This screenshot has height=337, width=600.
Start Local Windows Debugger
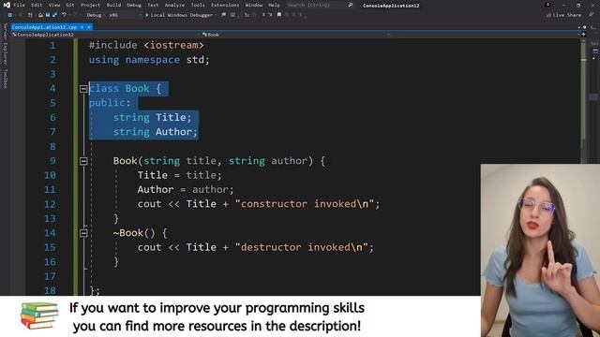(x=179, y=15)
